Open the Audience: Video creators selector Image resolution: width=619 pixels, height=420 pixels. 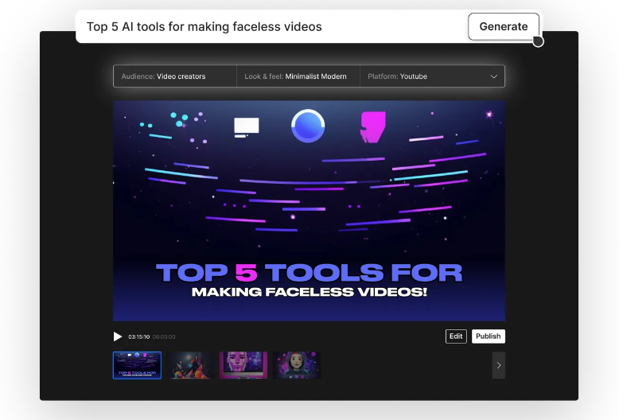click(175, 76)
